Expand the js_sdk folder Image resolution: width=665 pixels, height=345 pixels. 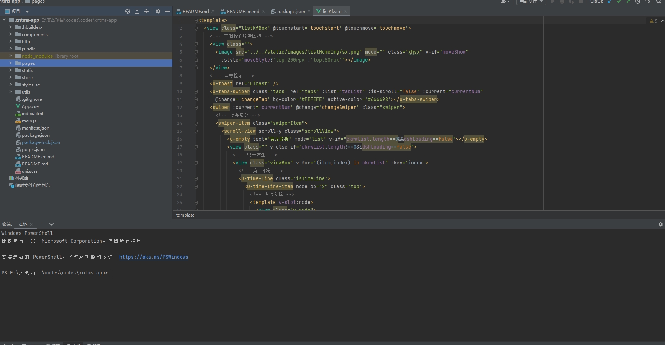pos(10,49)
